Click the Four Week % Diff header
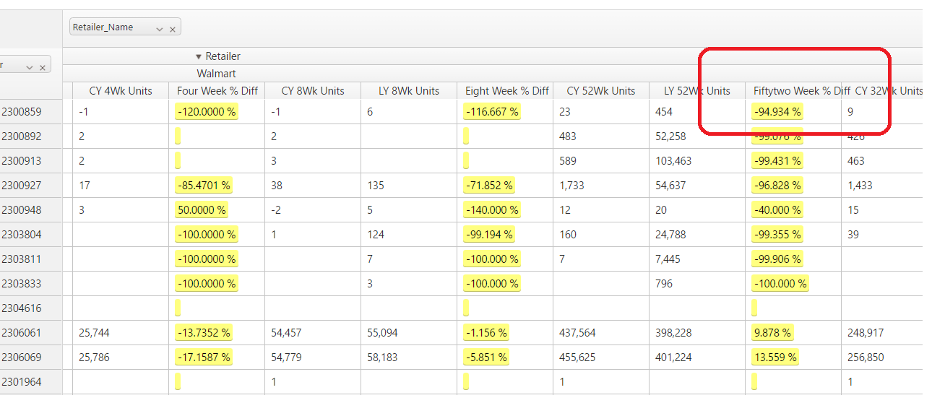 point(217,91)
